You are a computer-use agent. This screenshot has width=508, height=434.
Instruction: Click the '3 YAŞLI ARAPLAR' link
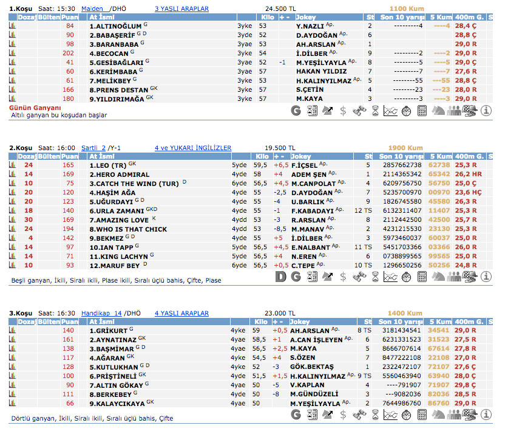(181, 9)
